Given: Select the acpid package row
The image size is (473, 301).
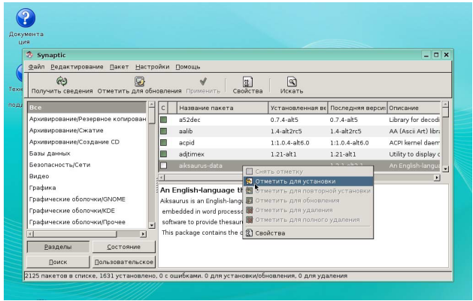Looking at the screenshot, I should pos(299,142).
